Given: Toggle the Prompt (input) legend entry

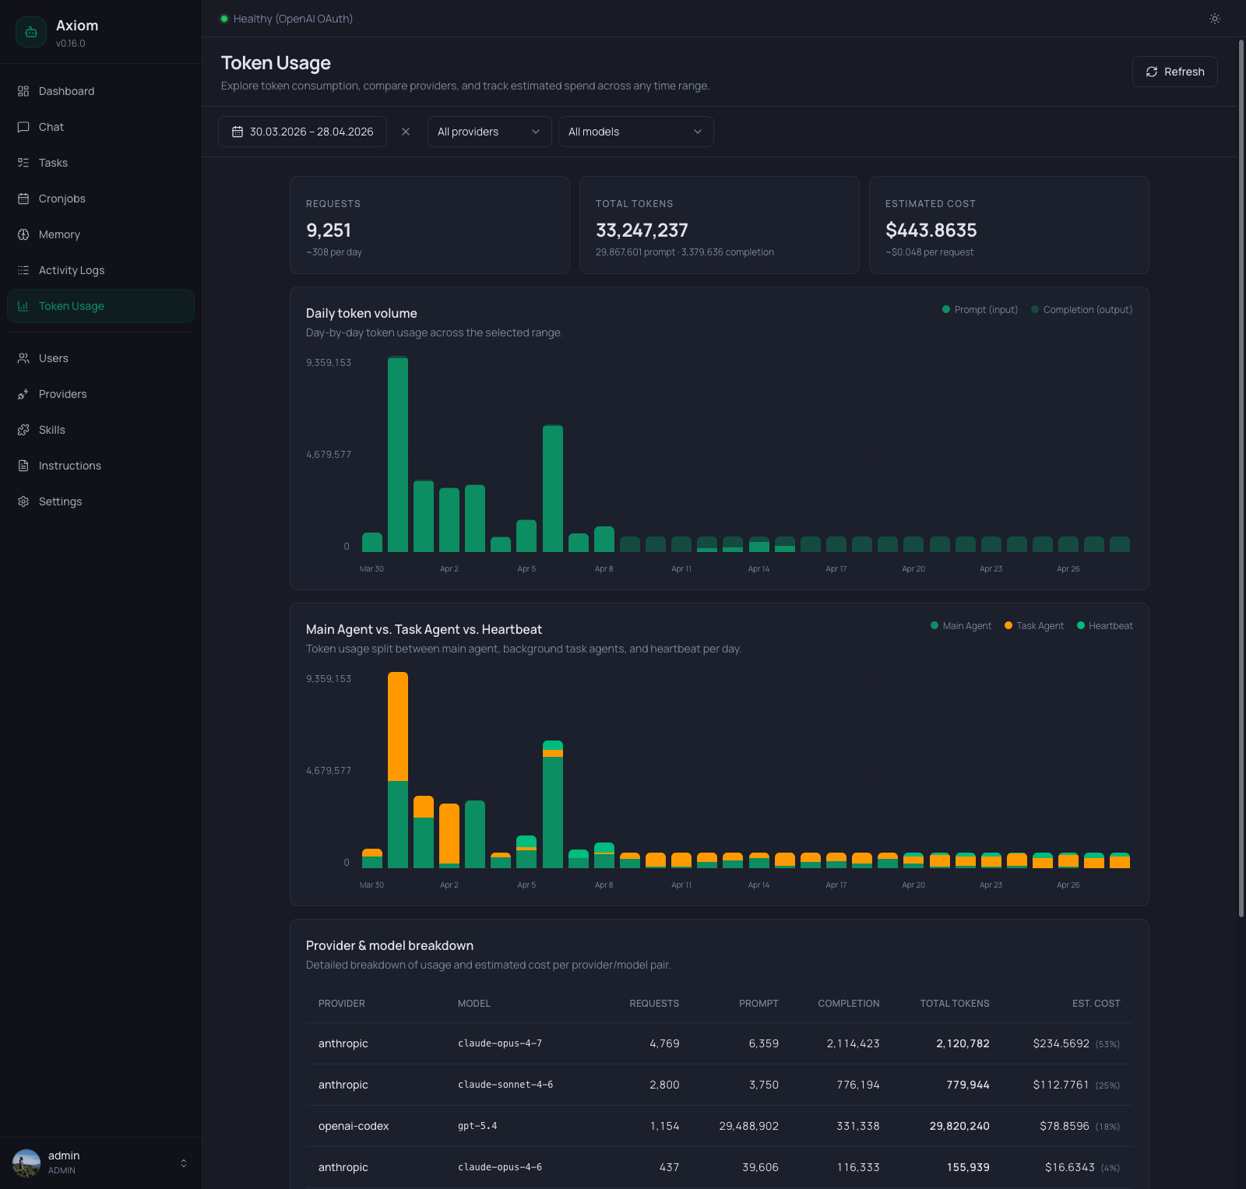Looking at the screenshot, I should point(980,309).
